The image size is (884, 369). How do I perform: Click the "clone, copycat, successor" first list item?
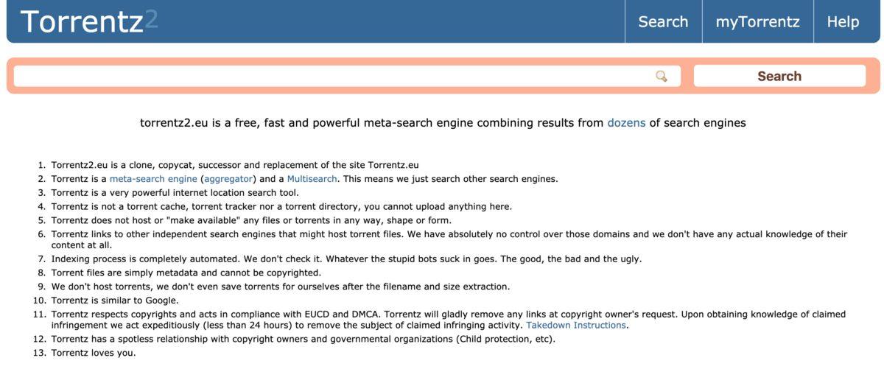tap(234, 165)
